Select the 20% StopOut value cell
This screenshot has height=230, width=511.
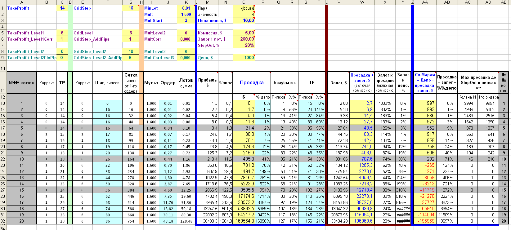tap(244, 45)
